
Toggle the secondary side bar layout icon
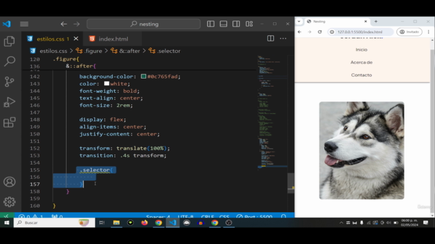pos(236,24)
